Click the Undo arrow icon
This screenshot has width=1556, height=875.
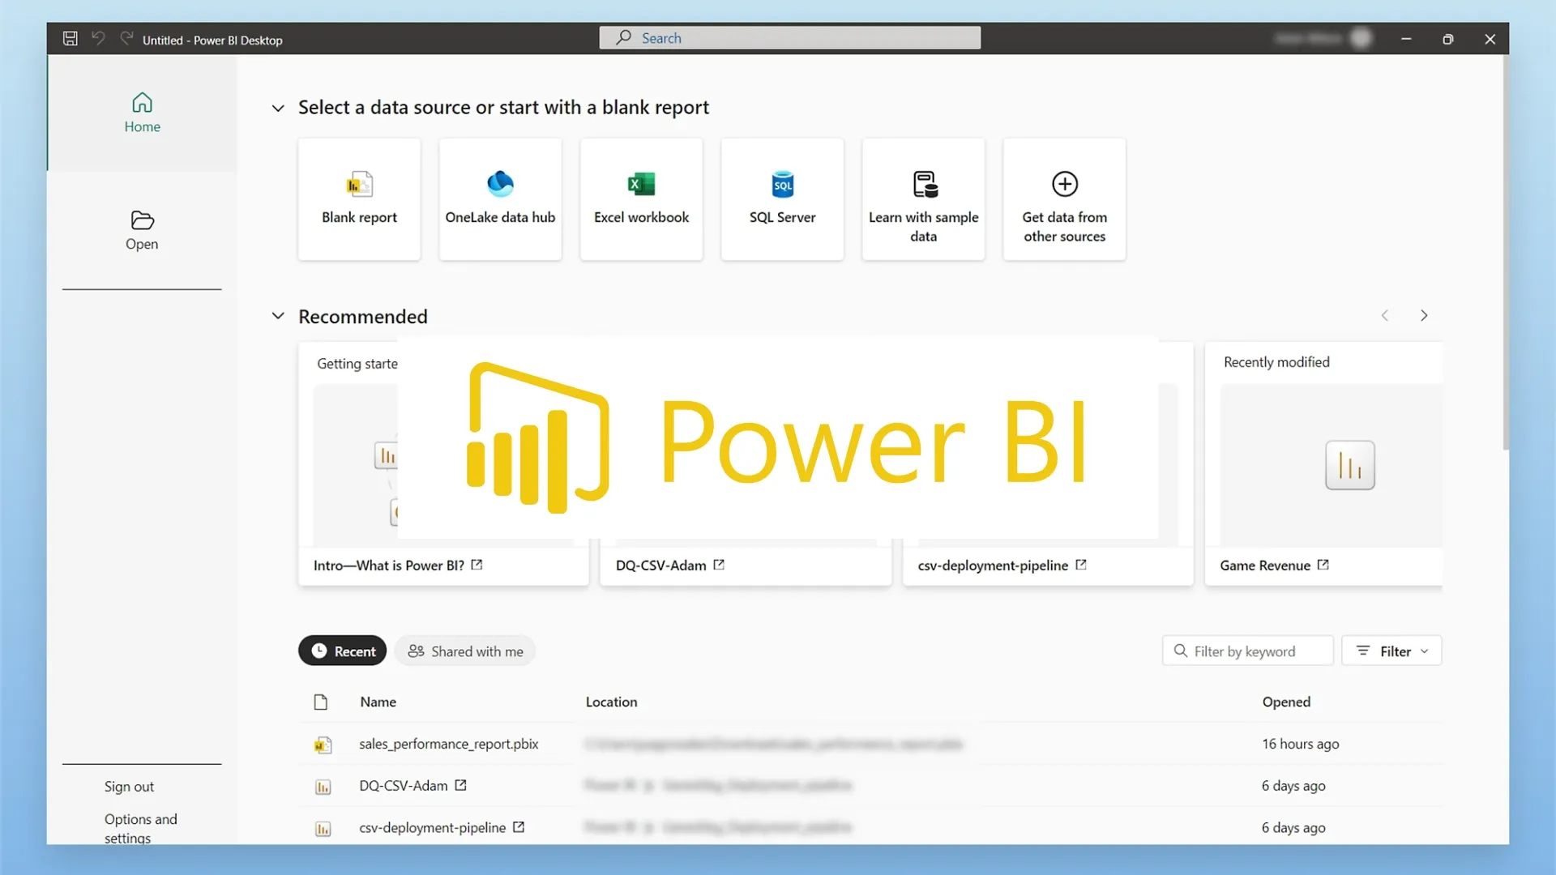tap(98, 38)
